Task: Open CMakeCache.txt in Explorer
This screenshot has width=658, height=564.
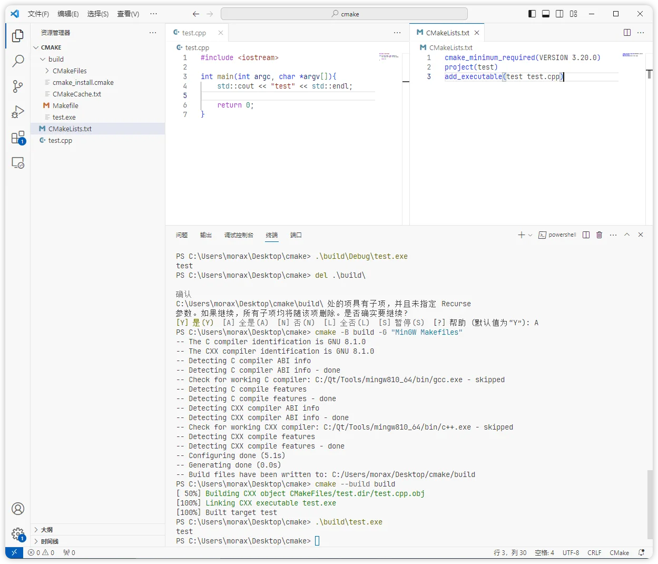Action: pos(76,94)
